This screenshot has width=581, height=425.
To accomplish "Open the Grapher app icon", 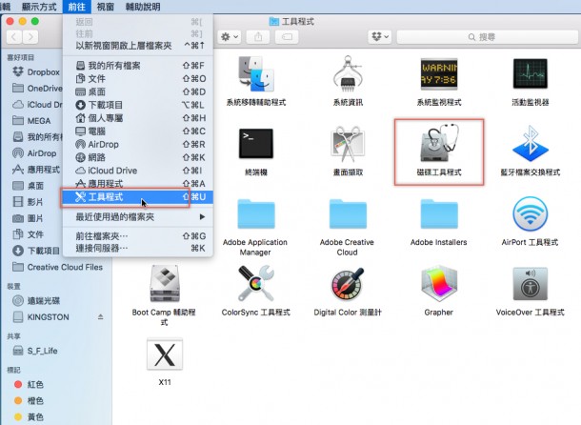I will [439, 284].
